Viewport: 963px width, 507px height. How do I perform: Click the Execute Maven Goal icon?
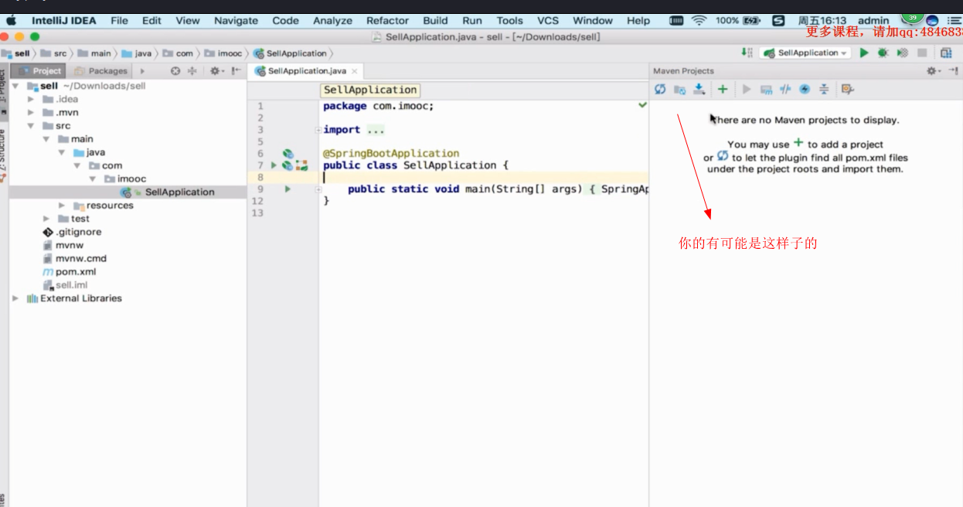[x=766, y=90]
